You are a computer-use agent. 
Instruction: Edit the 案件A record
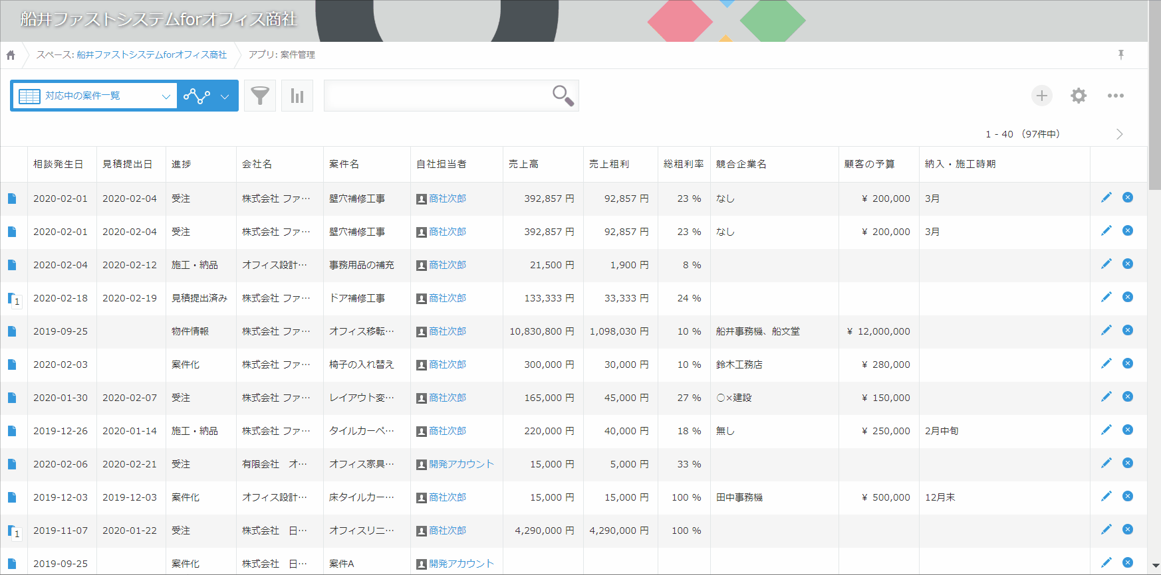tap(1106, 562)
